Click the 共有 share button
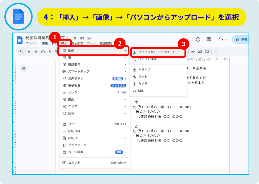 pos(242,39)
